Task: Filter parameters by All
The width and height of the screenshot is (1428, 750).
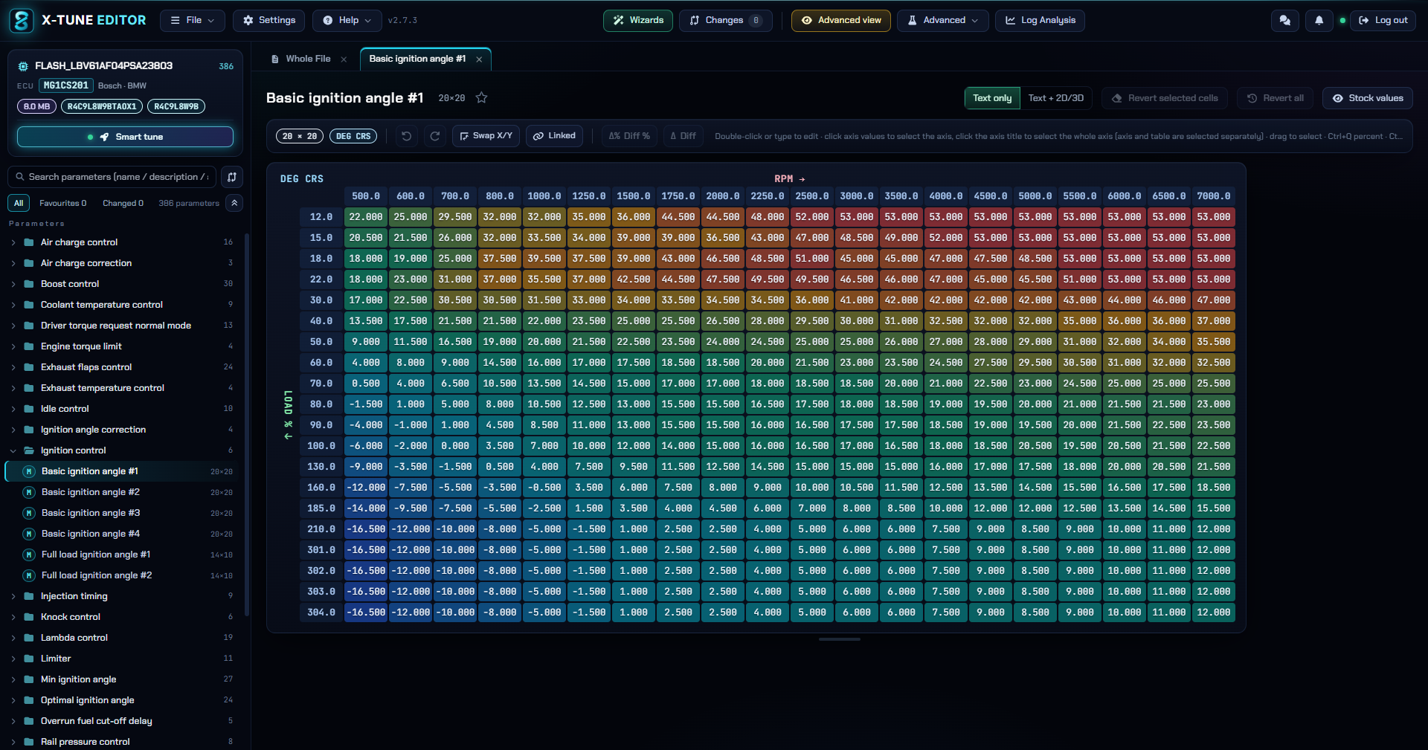Action: point(19,203)
